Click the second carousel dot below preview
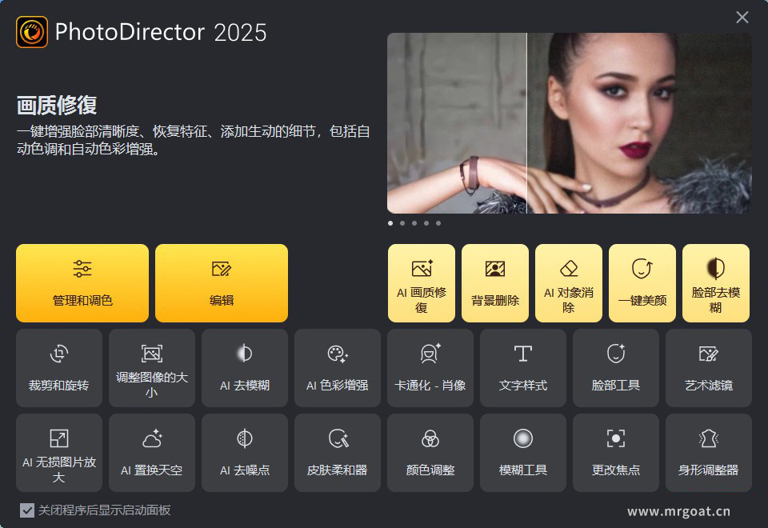Image resolution: width=768 pixels, height=528 pixels. [402, 224]
